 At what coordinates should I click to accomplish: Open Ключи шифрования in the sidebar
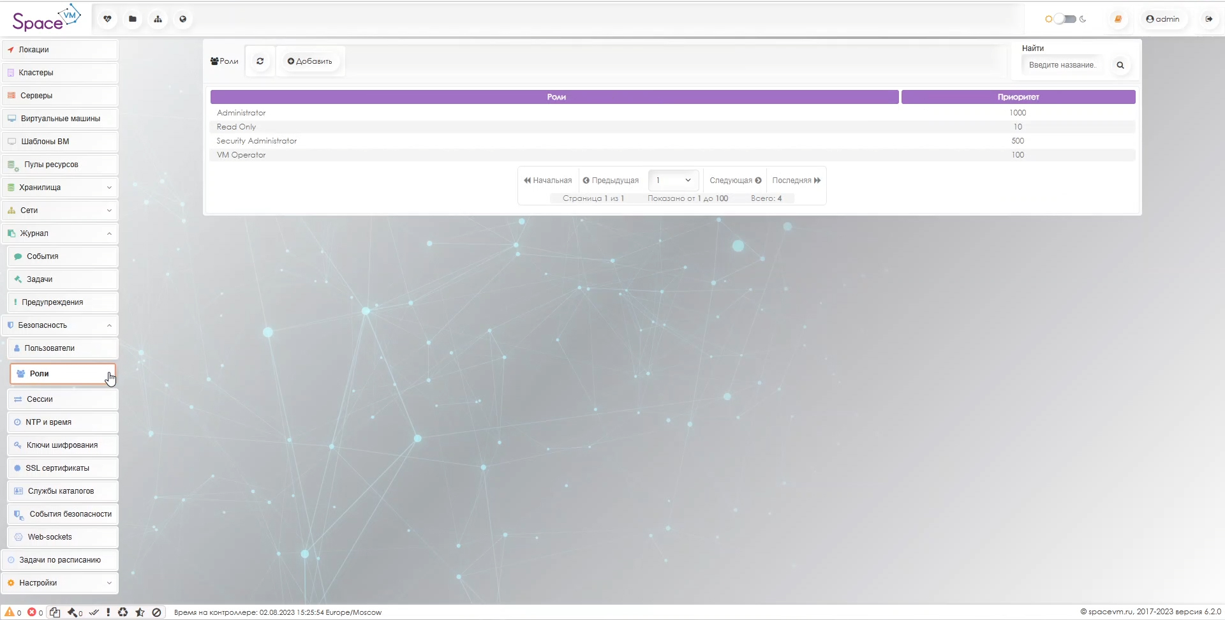[x=63, y=445]
